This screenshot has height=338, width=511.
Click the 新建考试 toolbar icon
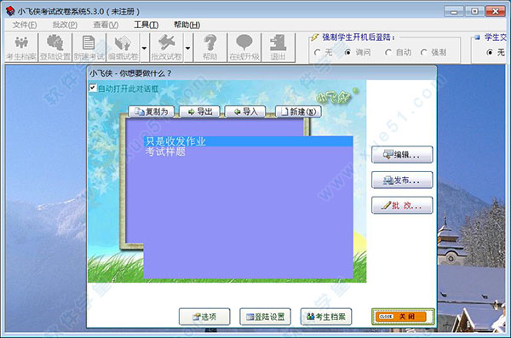pos(89,48)
